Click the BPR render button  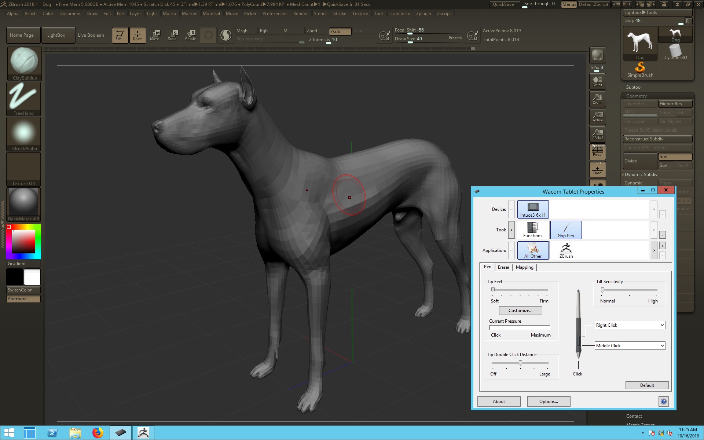coord(597,55)
